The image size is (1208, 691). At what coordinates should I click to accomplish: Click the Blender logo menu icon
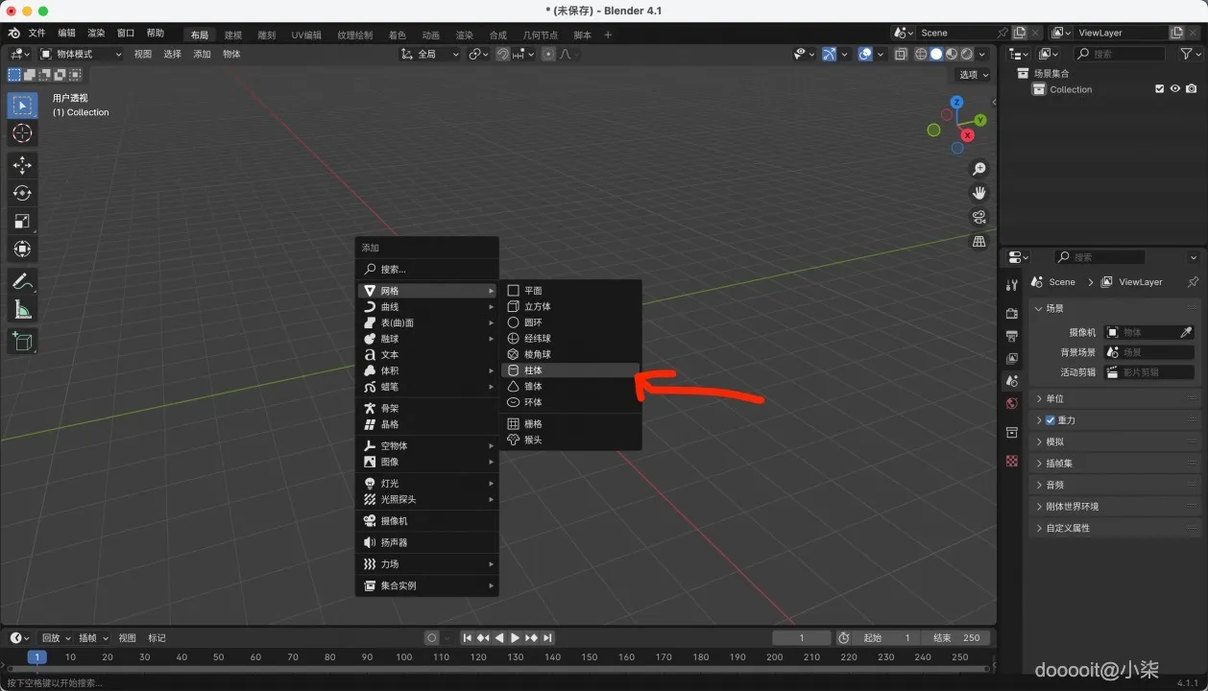13,33
